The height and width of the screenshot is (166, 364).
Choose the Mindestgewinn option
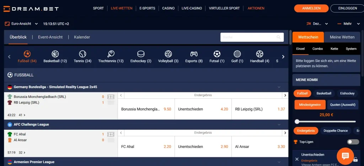click(310, 105)
